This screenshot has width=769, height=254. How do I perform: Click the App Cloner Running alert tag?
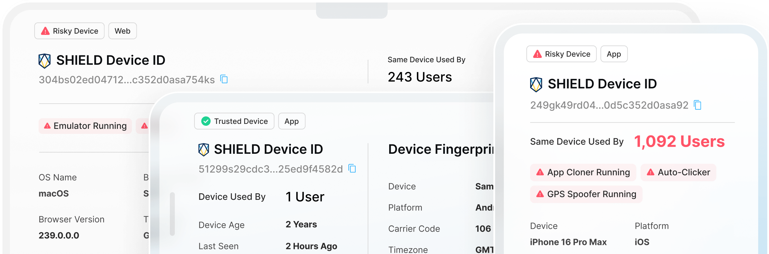pos(583,172)
